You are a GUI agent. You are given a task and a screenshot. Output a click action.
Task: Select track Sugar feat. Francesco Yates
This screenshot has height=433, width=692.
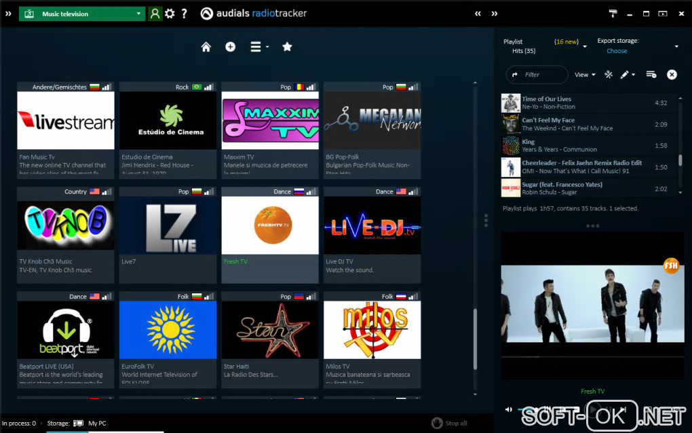pos(589,189)
